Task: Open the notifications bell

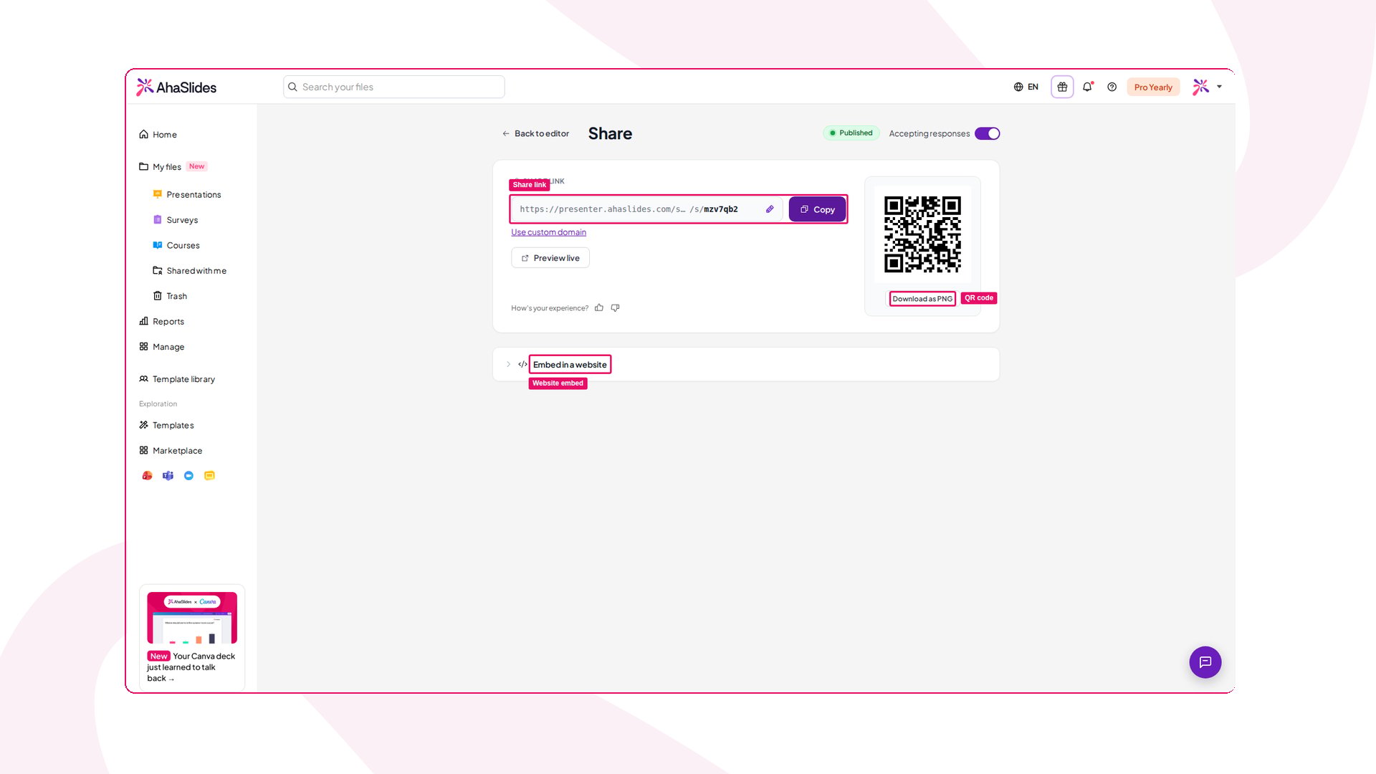Action: tap(1087, 87)
